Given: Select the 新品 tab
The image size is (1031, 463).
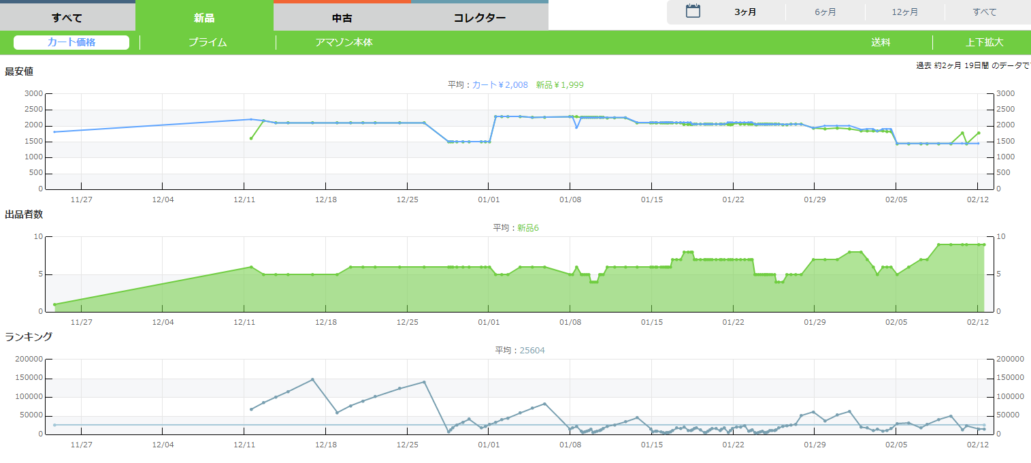Looking at the screenshot, I should click(x=204, y=18).
